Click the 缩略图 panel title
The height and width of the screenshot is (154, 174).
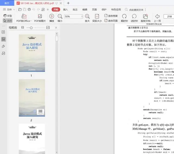point(13,28)
